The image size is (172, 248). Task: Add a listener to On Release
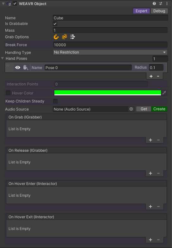pos(150,173)
